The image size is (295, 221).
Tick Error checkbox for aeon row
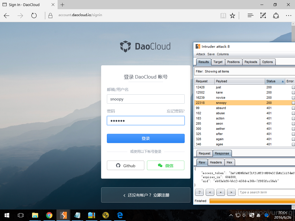pos(293,123)
